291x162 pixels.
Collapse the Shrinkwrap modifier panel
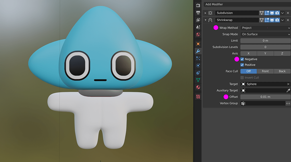[x=205, y=20]
